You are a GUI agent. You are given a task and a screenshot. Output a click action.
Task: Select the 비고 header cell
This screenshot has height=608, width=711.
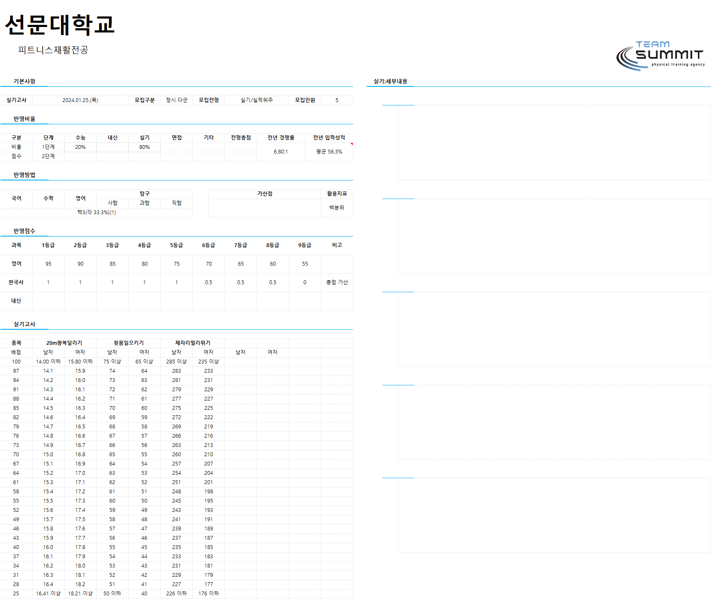click(337, 245)
